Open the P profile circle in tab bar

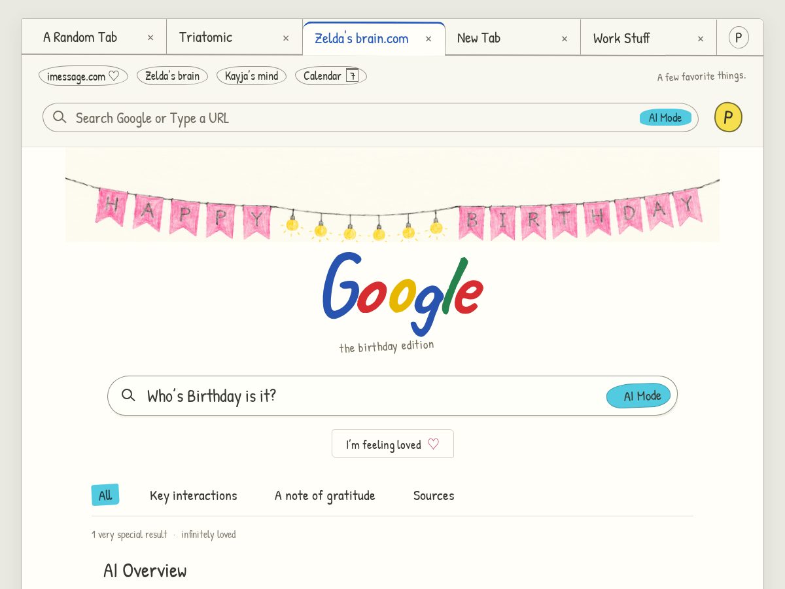point(739,37)
